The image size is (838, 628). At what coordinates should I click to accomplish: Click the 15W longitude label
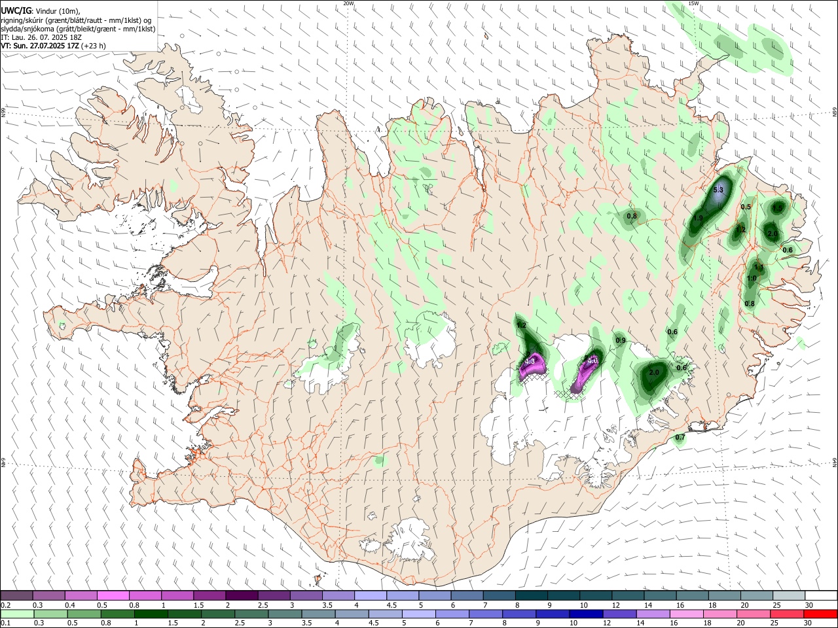tap(693, 3)
